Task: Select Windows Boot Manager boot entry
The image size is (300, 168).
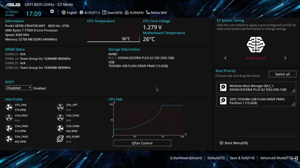Action: click(x=256, y=87)
